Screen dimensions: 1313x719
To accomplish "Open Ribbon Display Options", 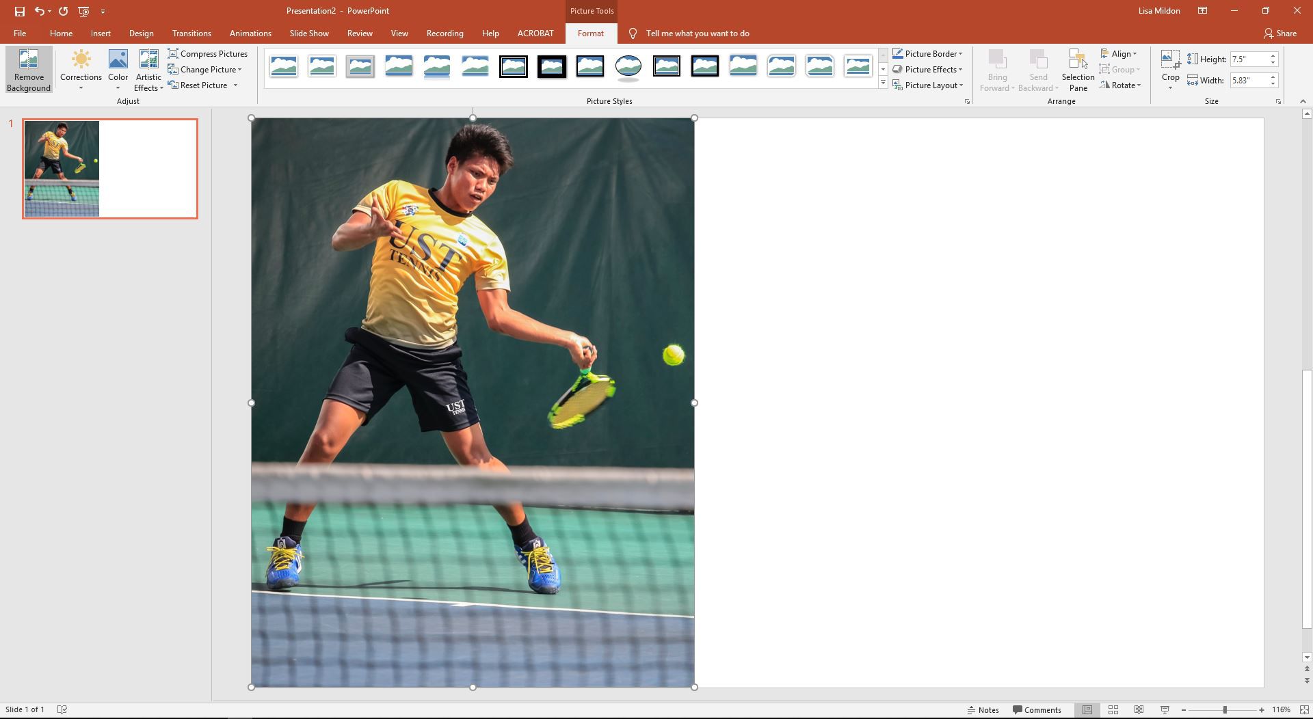I will [x=1202, y=11].
